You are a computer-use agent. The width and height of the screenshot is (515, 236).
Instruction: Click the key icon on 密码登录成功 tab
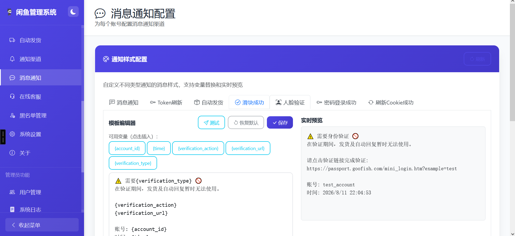click(319, 102)
